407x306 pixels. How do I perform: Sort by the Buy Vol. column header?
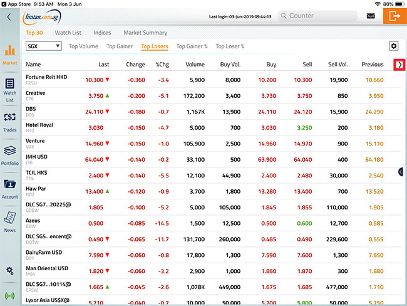click(230, 65)
